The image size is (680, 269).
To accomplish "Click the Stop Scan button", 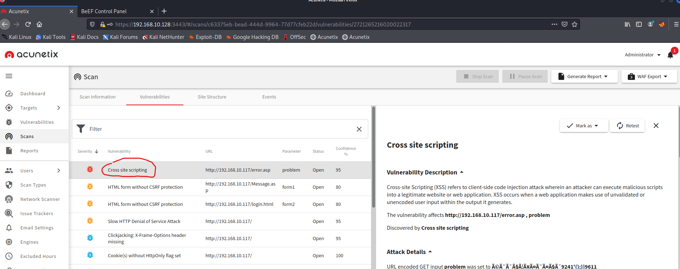I will [x=477, y=76].
